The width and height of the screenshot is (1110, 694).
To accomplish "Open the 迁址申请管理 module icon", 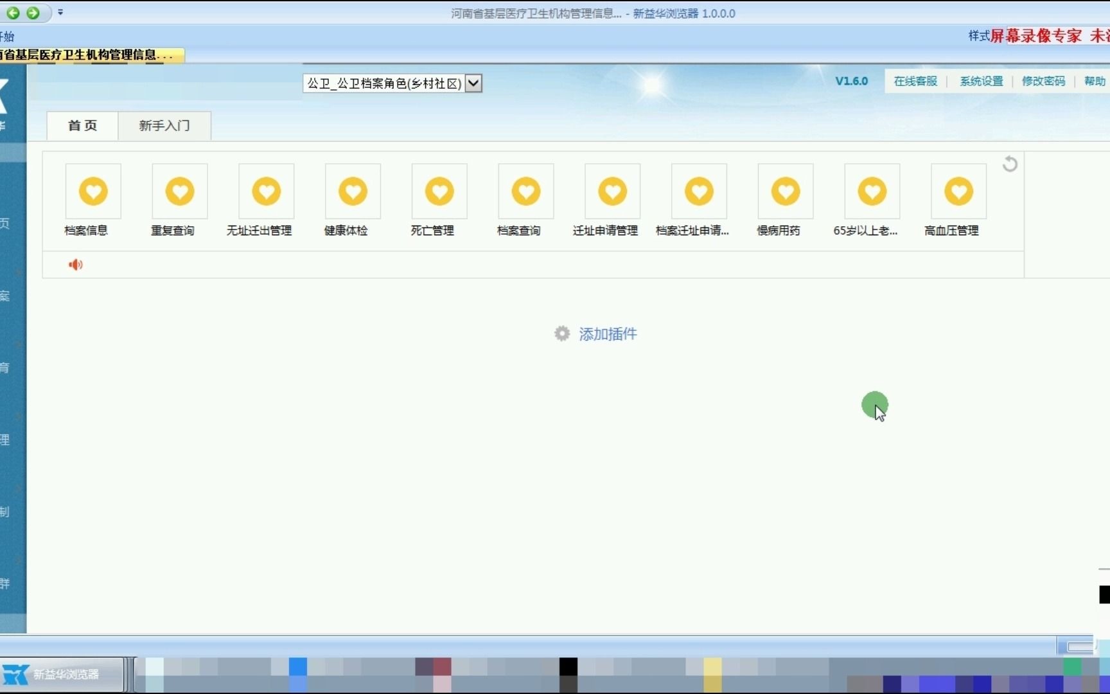I will click(612, 191).
